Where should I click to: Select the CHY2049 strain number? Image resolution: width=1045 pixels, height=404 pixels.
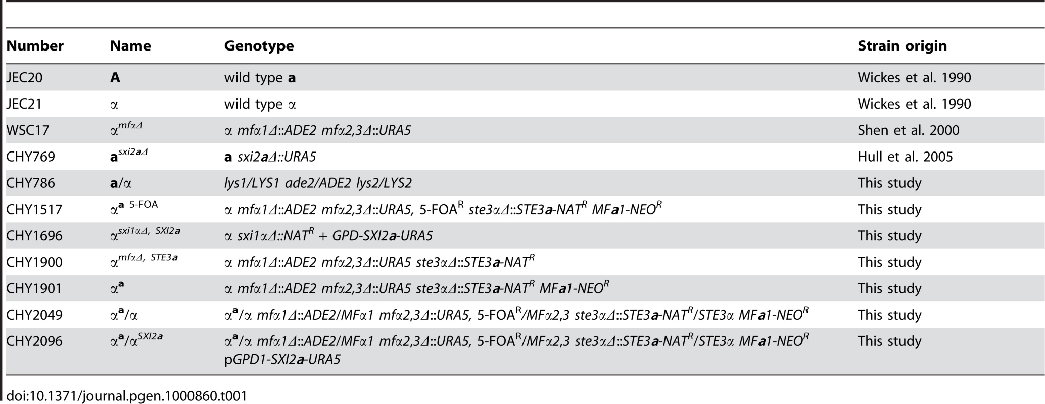(x=34, y=315)
